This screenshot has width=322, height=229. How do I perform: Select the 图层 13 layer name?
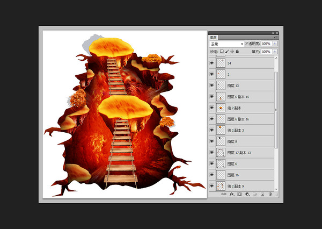pyautogui.click(x=233, y=85)
